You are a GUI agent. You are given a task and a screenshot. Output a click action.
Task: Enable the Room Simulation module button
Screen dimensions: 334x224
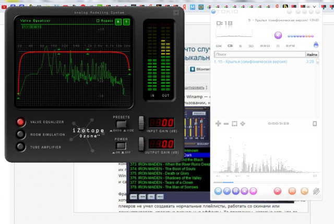pos(20,134)
